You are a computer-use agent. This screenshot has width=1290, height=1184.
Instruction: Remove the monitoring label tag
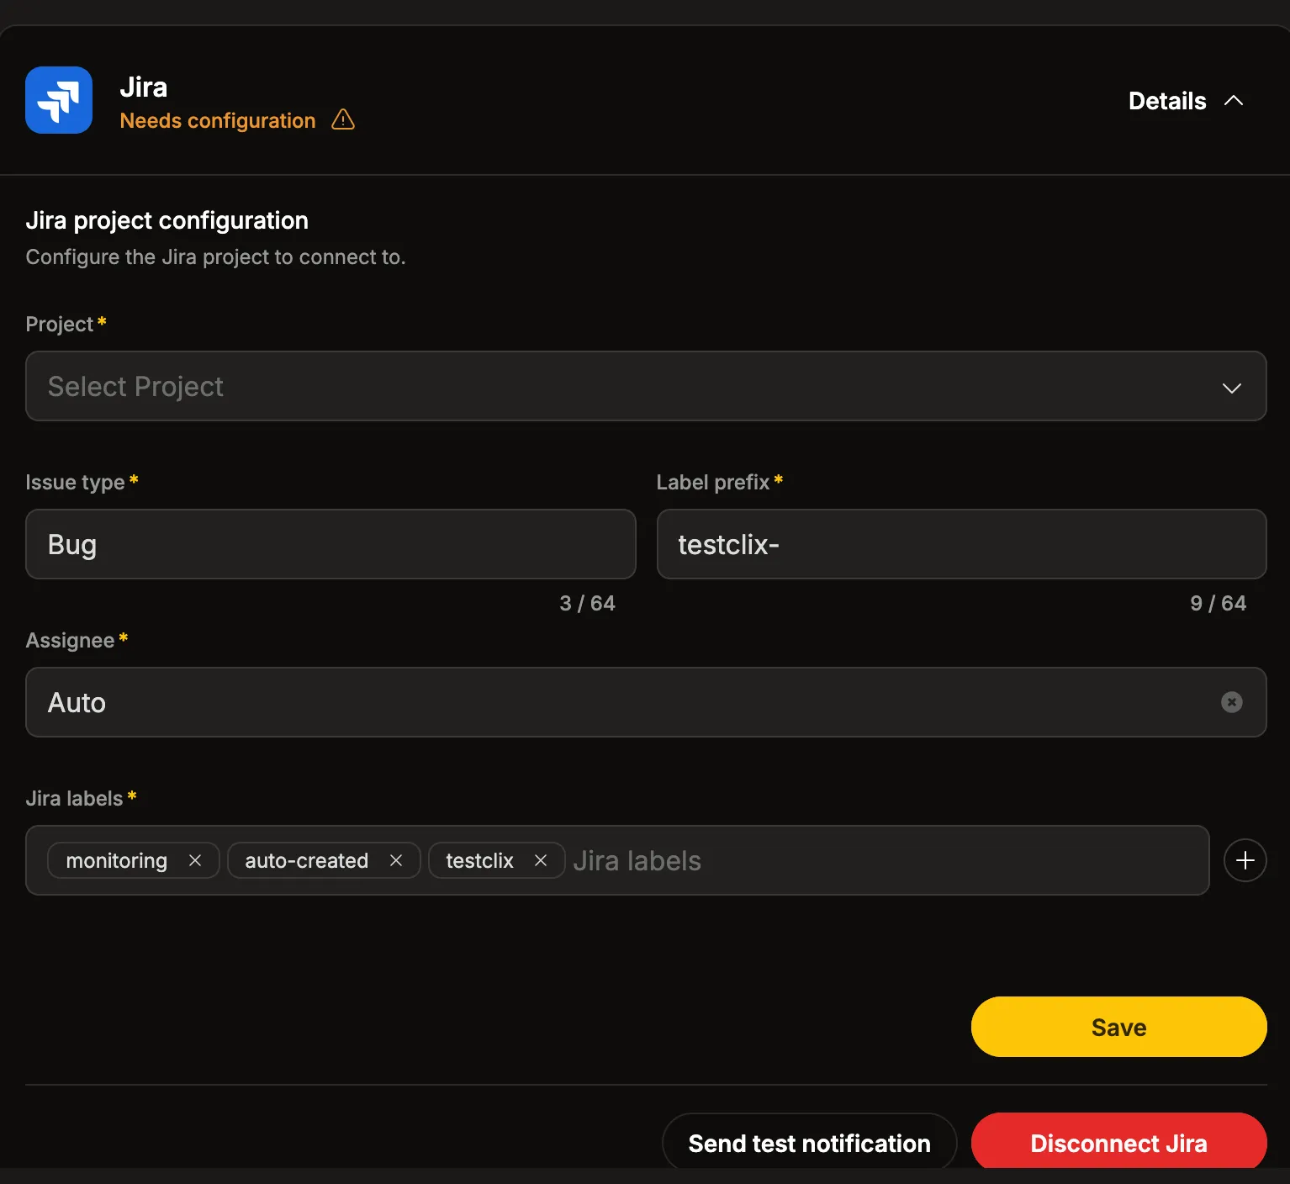pyautogui.click(x=195, y=860)
